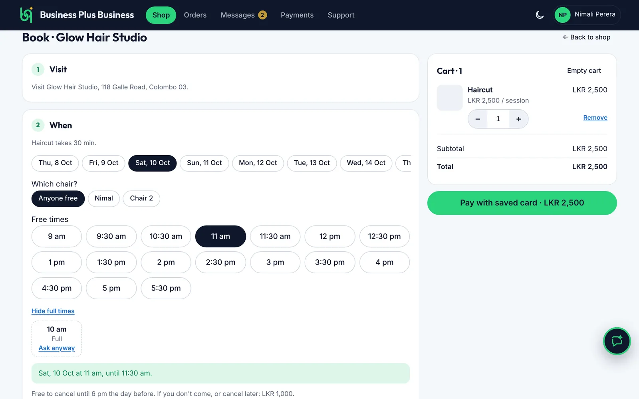Image resolution: width=639 pixels, height=399 pixels.
Task: Select date Thu, 8 Oct
Action: pos(56,163)
